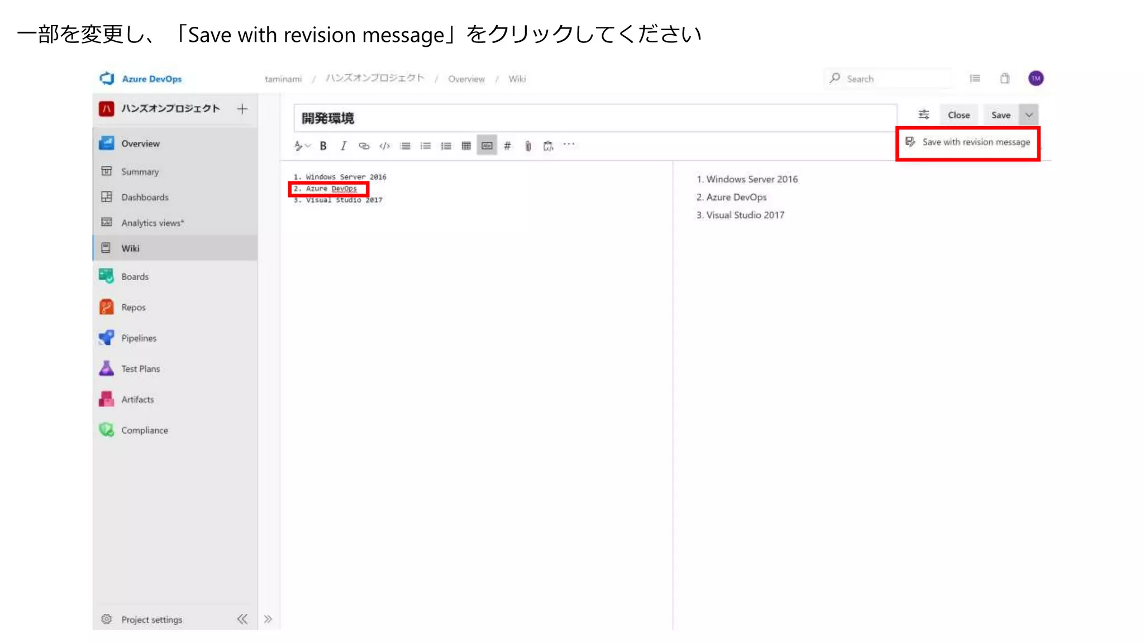The width and height of the screenshot is (1144, 643).
Task: Click preview text 'Azure DevOps'
Action: pos(736,197)
